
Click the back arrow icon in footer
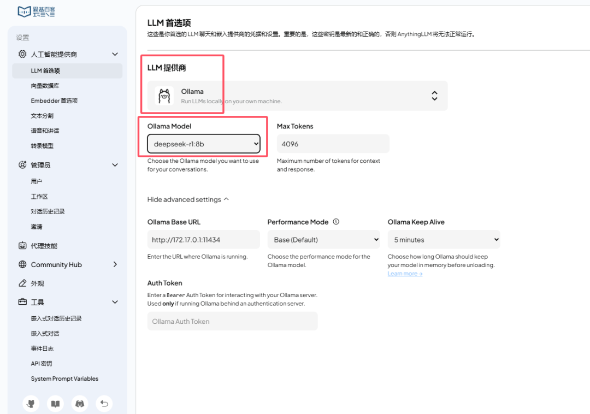tap(104, 404)
